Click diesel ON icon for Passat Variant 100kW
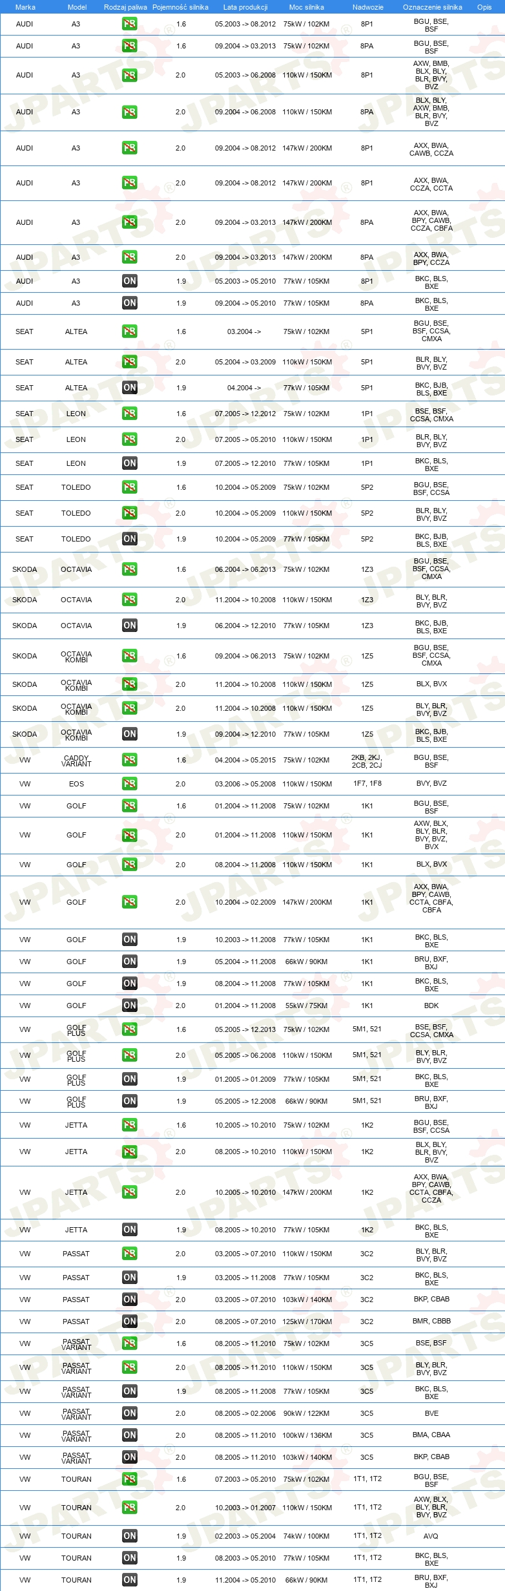 coord(130,1435)
